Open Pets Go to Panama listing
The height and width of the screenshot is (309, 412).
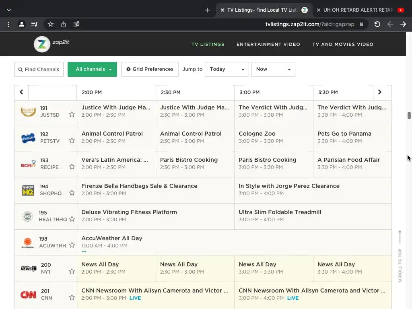(352, 138)
